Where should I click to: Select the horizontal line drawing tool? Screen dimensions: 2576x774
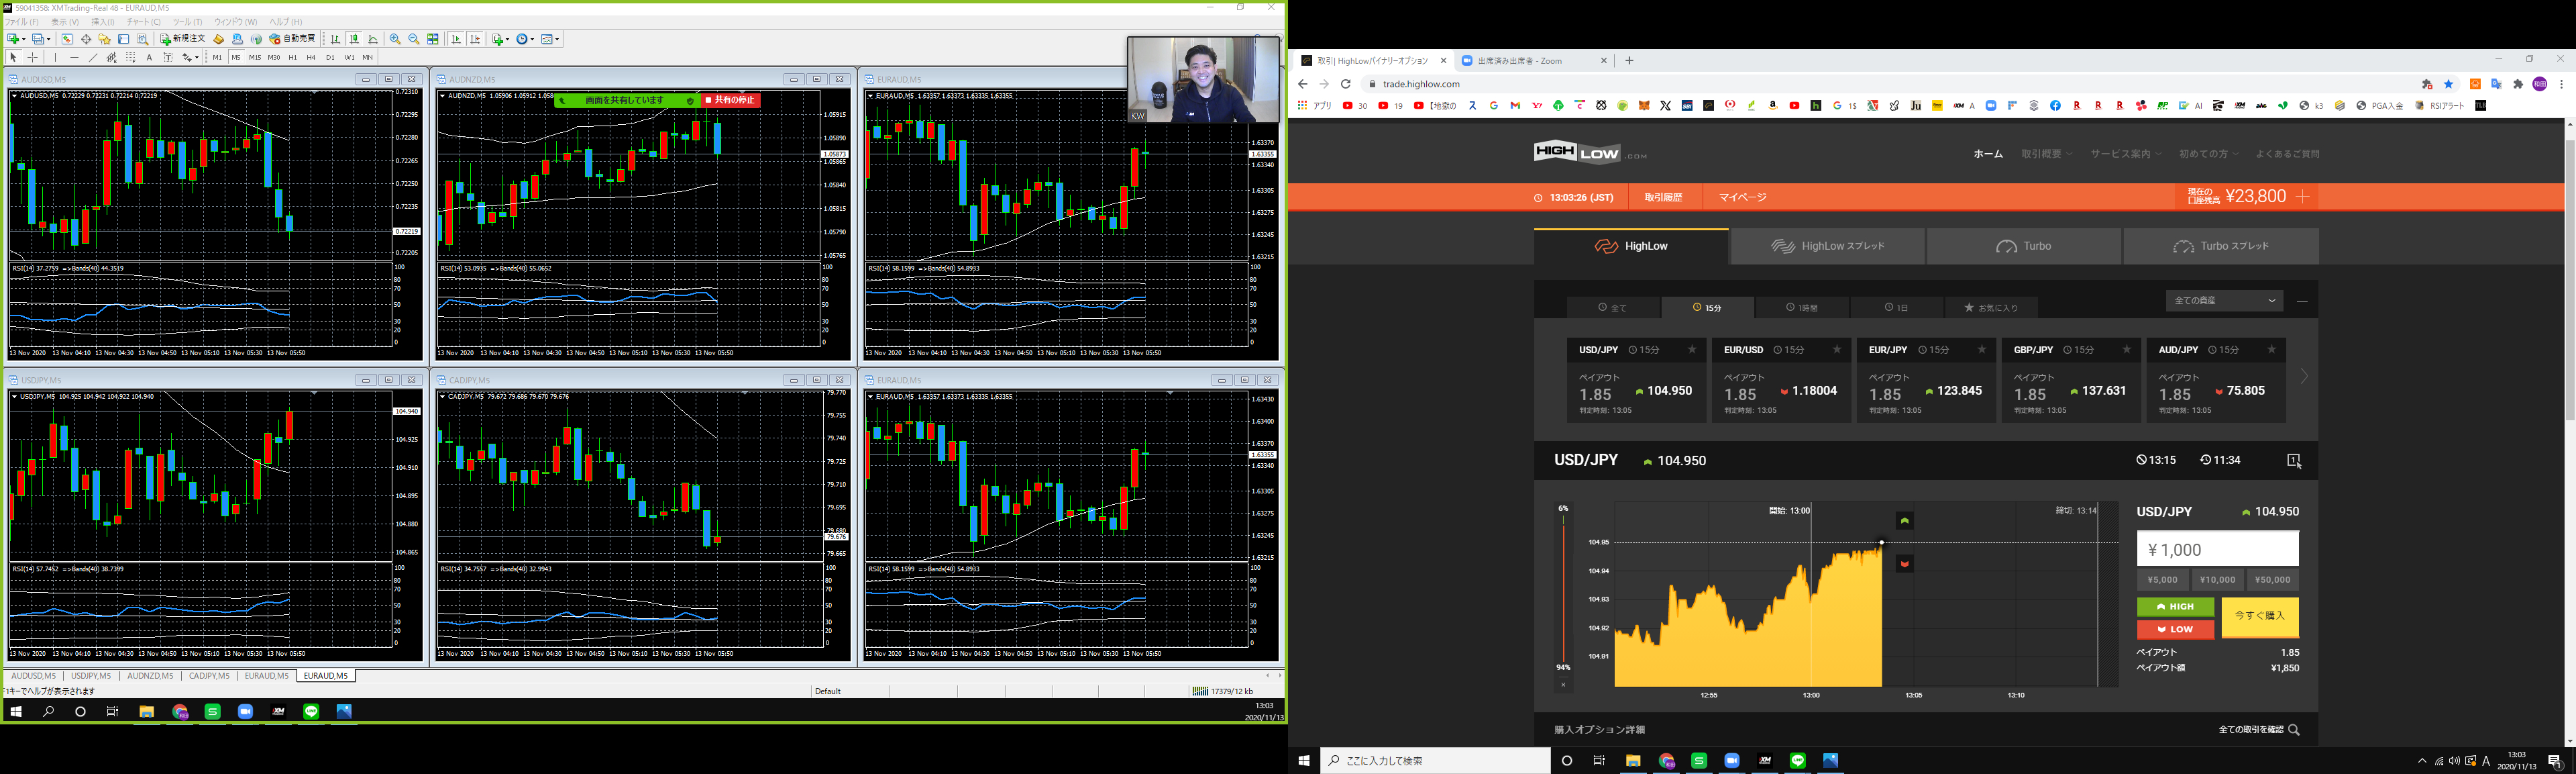[x=74, y=57]
